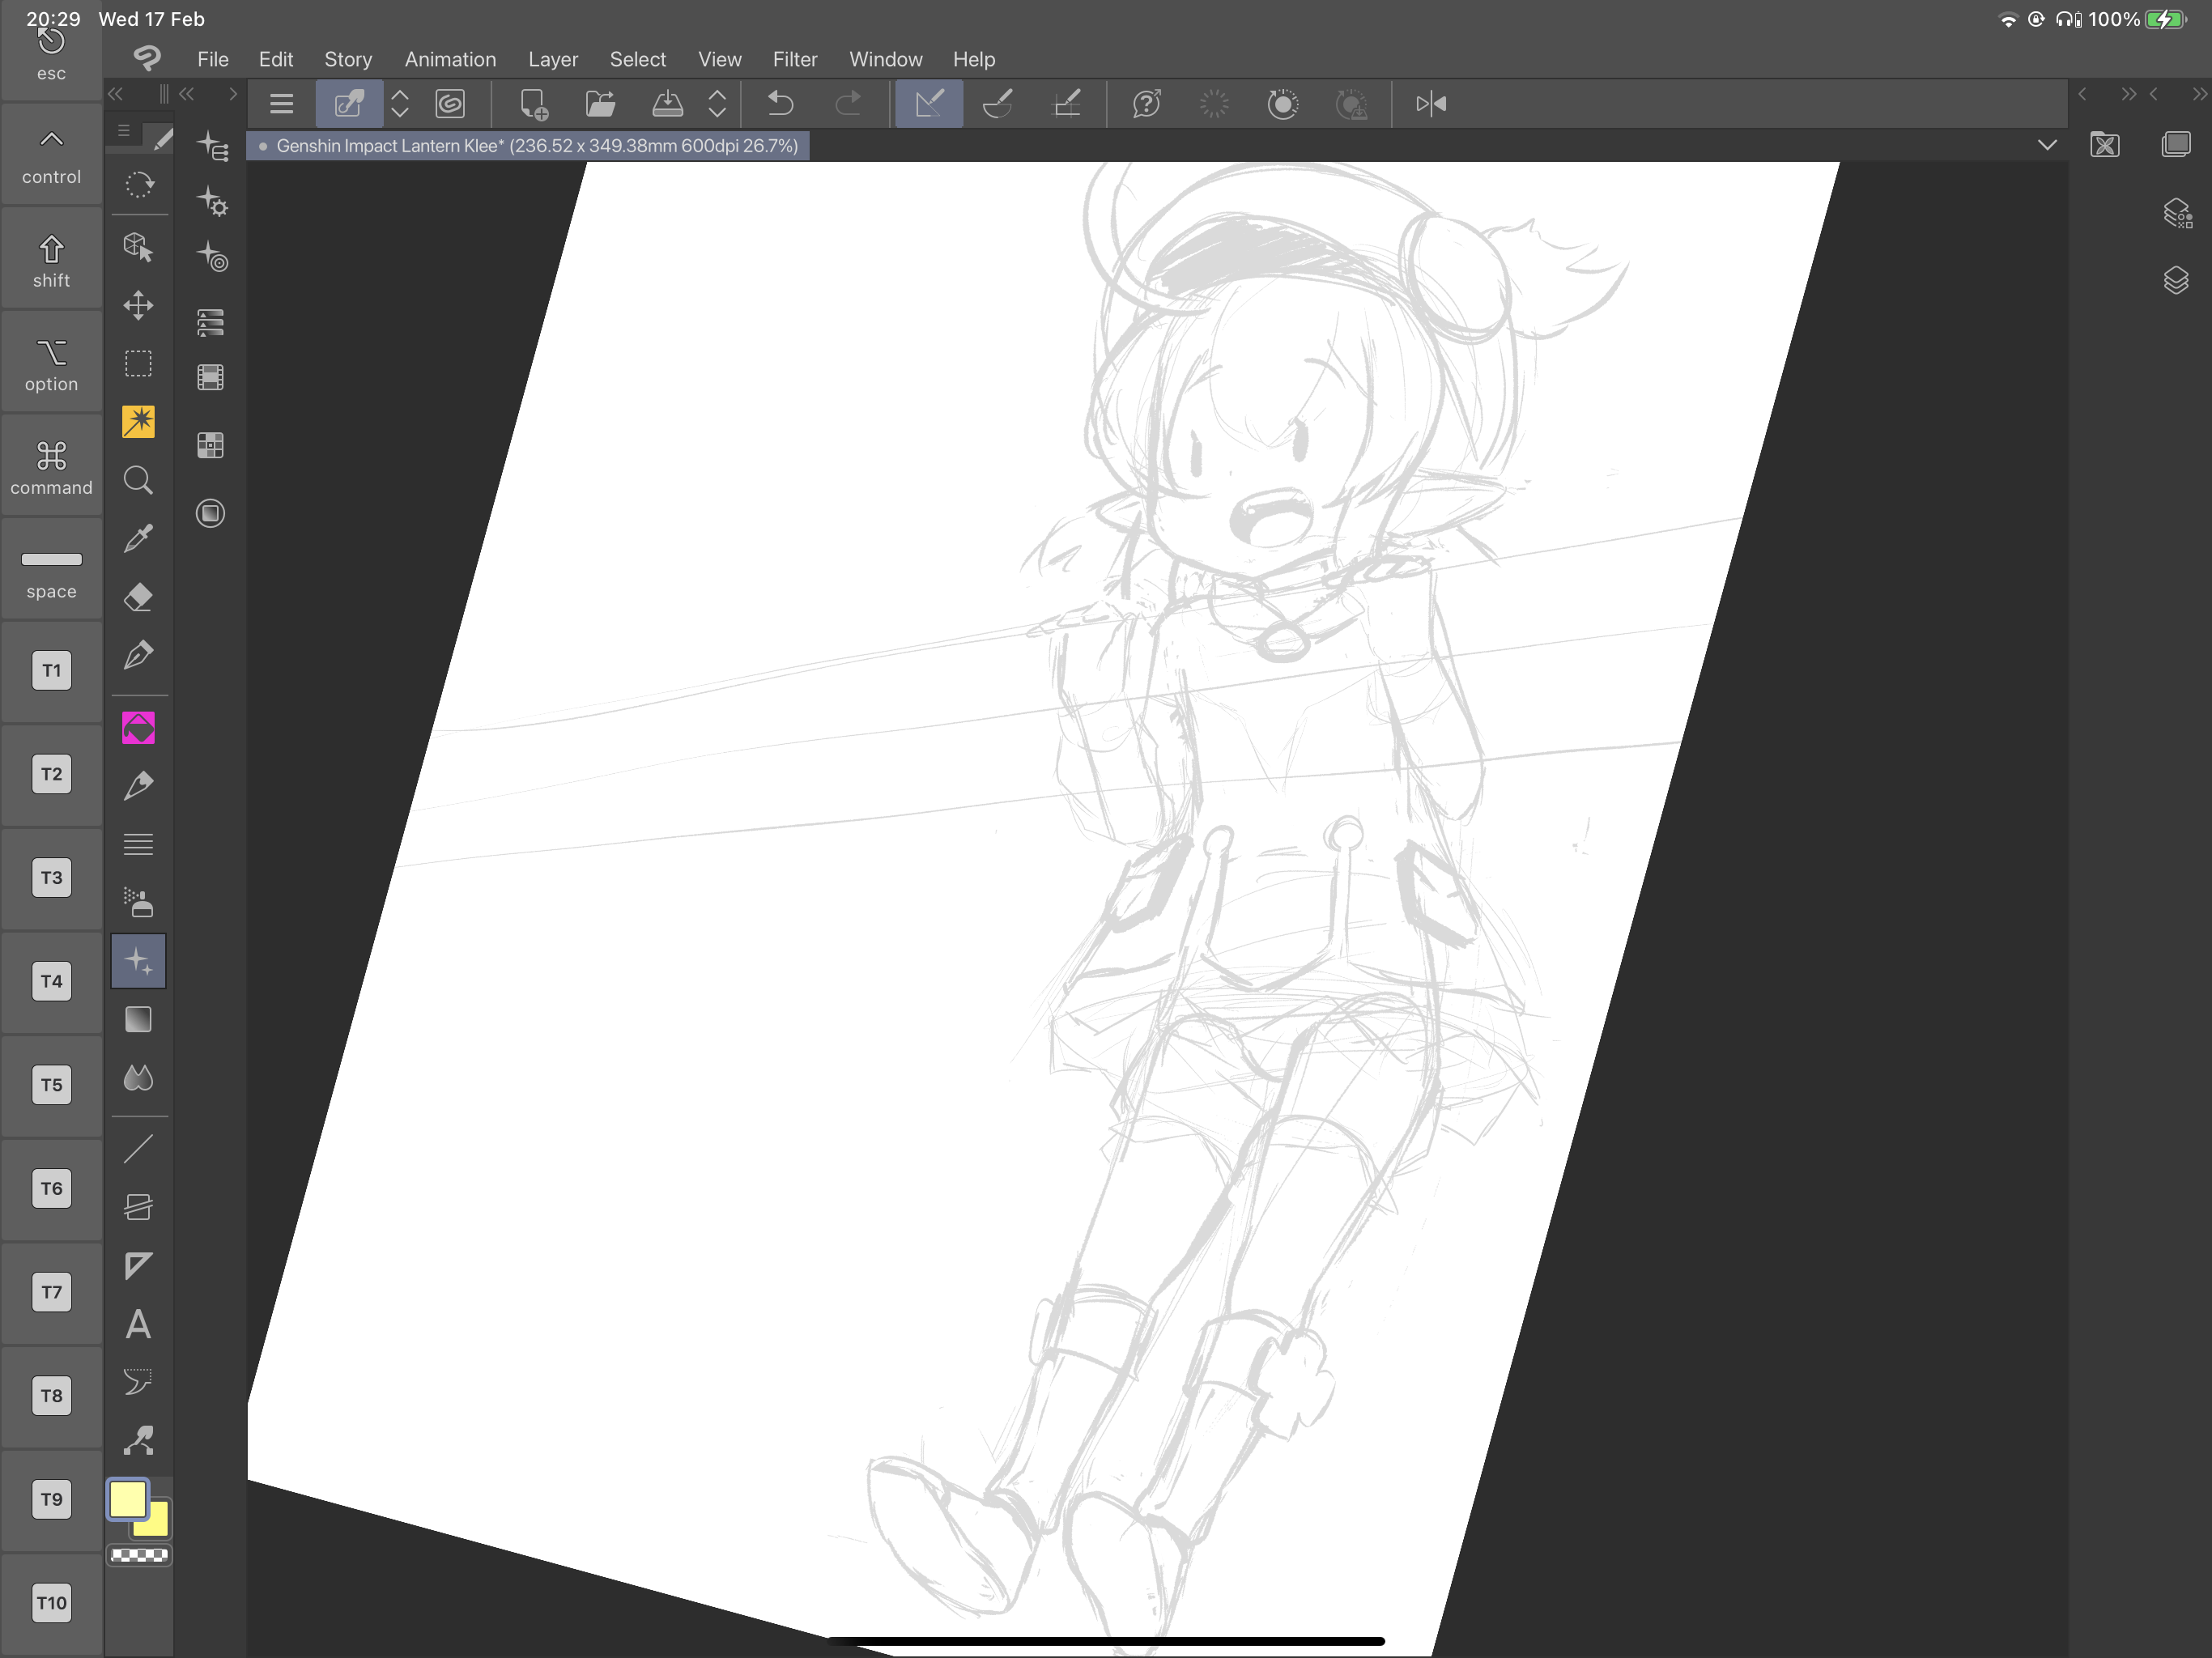2212x1658 pixels.
Task: Select the Eyedropper tool
Action: click(x=138, y=539)
